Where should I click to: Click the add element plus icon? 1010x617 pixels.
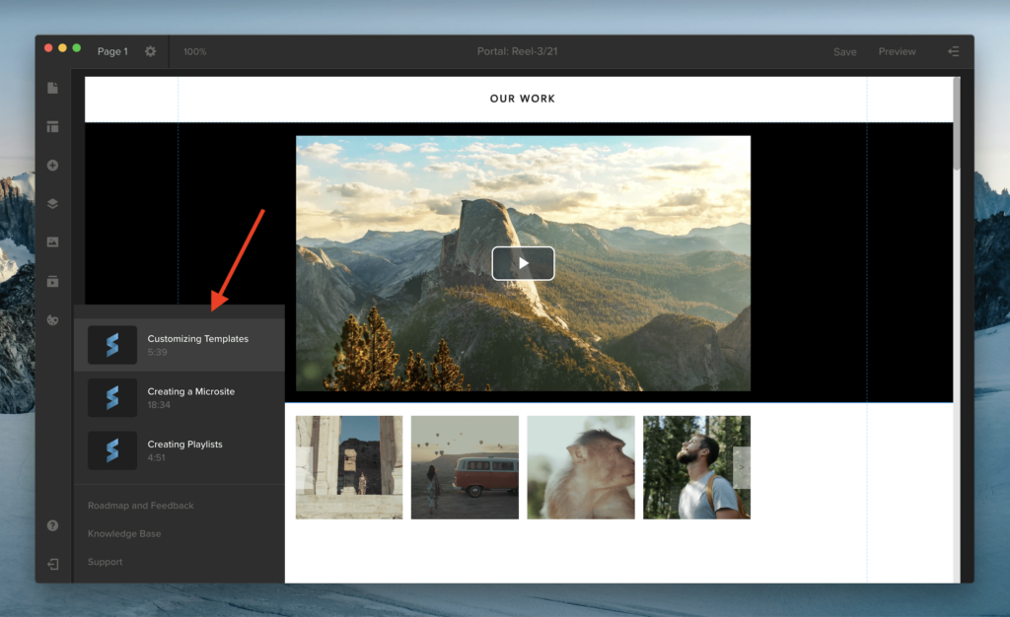[x=52, y=165]
